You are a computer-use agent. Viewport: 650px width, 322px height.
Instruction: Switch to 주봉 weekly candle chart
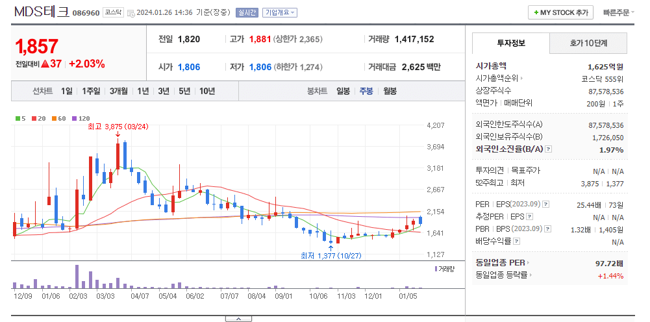pyautogui.click(x=366, y=91)
